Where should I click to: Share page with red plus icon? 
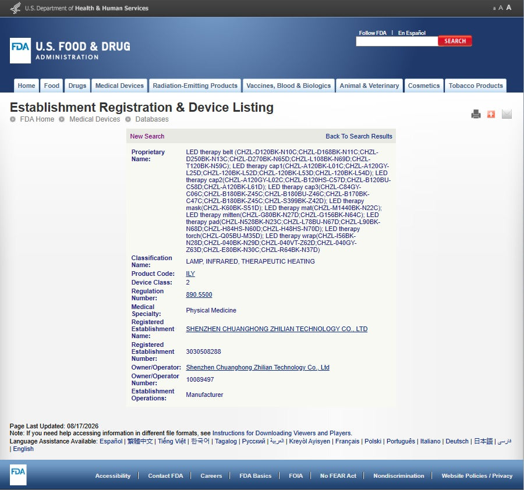pyautogui.click(x=491, y=114)
